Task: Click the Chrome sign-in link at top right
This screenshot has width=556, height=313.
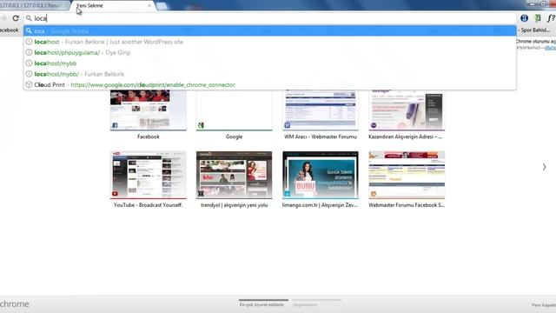Action: coord(550,48)
